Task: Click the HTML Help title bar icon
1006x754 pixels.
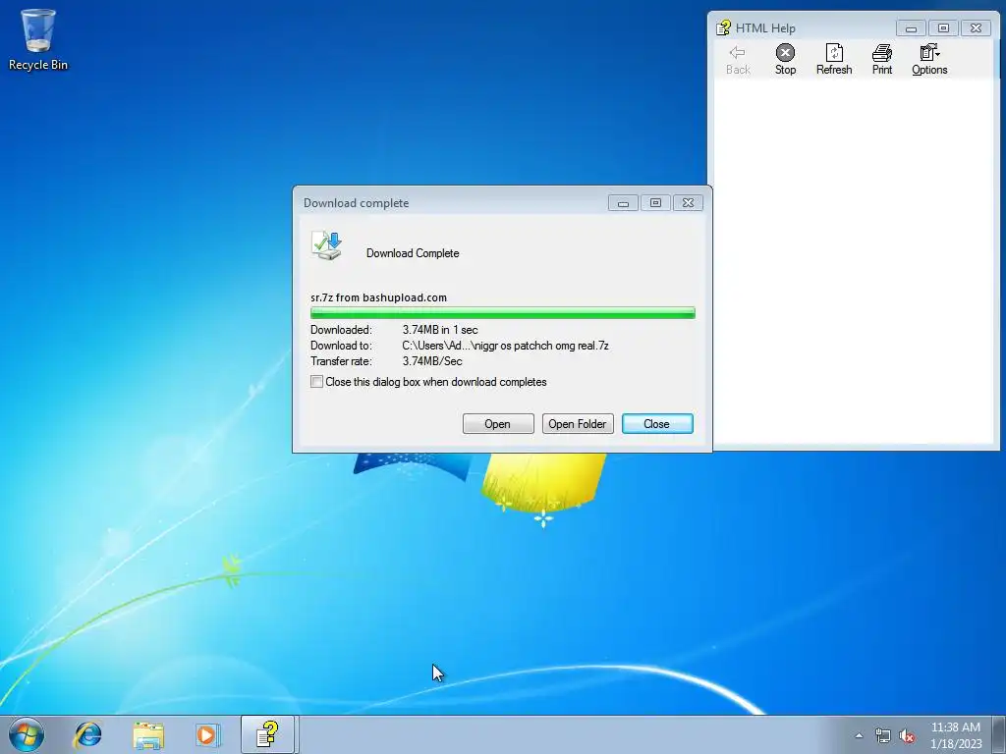Action: (723, 27)
